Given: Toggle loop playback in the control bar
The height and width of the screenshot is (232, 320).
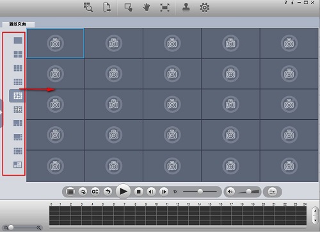Looking at the screenshot, I should coord(83,192).
